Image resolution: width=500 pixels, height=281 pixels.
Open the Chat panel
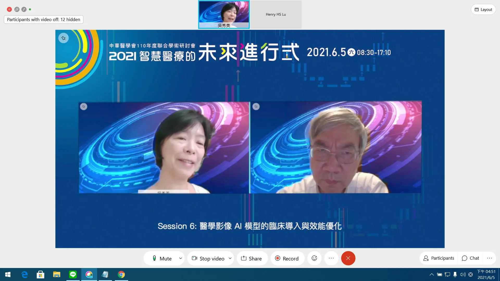[x=470, y=258]
